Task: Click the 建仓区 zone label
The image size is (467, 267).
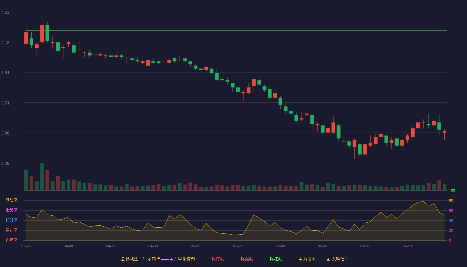Action: [x=11, y=230]
